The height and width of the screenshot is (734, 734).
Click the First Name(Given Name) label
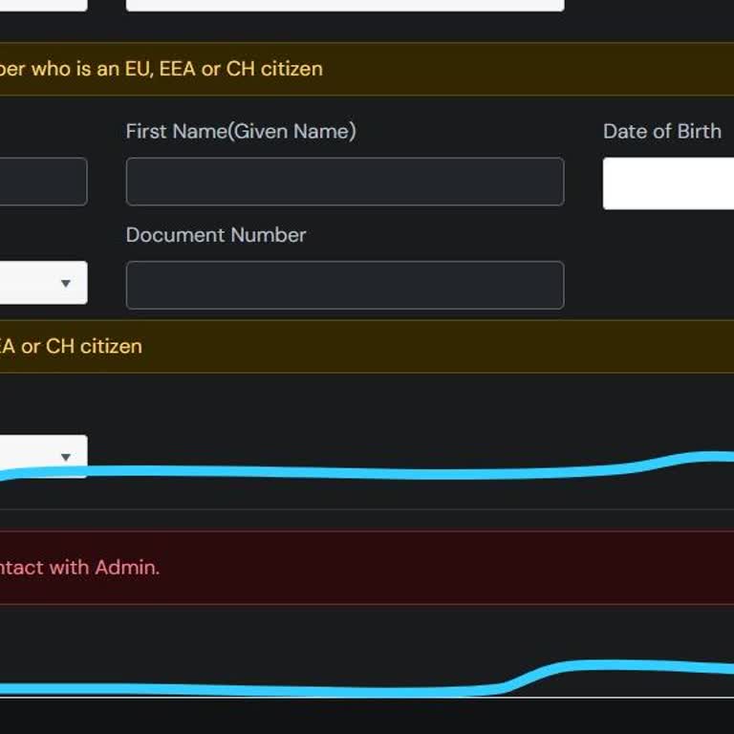241,131
